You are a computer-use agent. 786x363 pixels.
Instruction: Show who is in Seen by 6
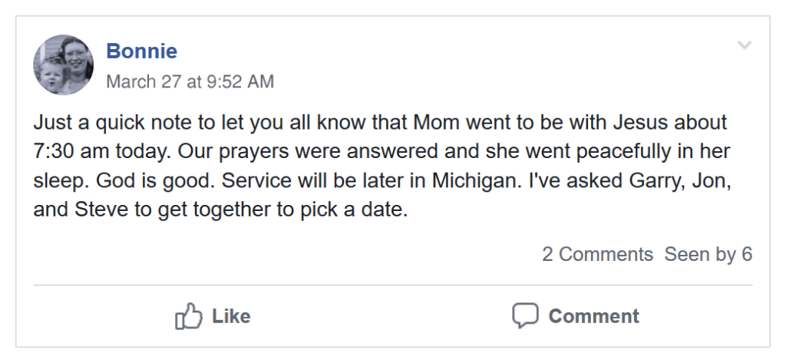pyautogui.click(x=708, y=254)
